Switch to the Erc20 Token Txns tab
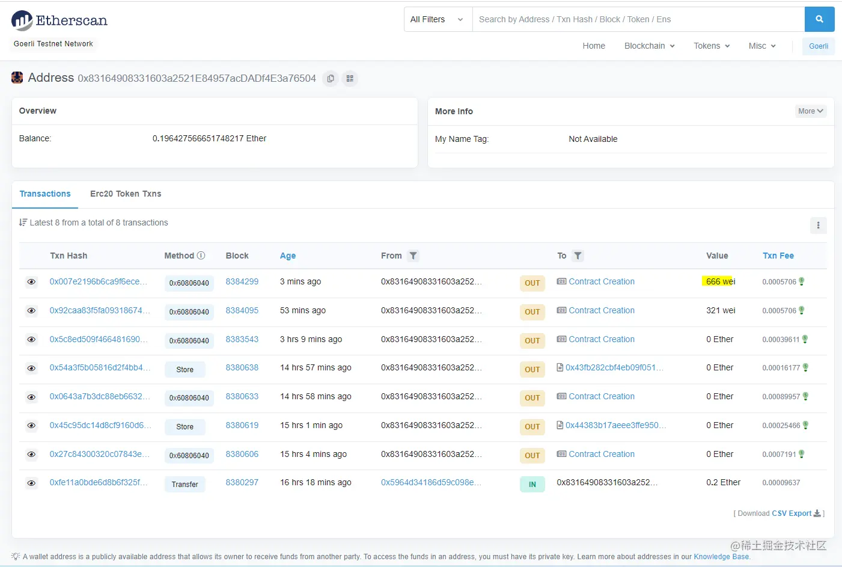 tap(126, 194)
